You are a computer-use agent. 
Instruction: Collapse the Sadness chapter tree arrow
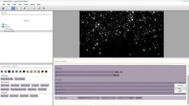1,27
